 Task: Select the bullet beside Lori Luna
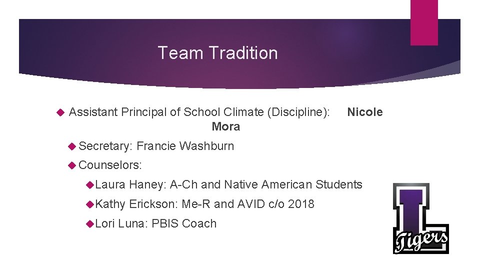tap(90, 223)
